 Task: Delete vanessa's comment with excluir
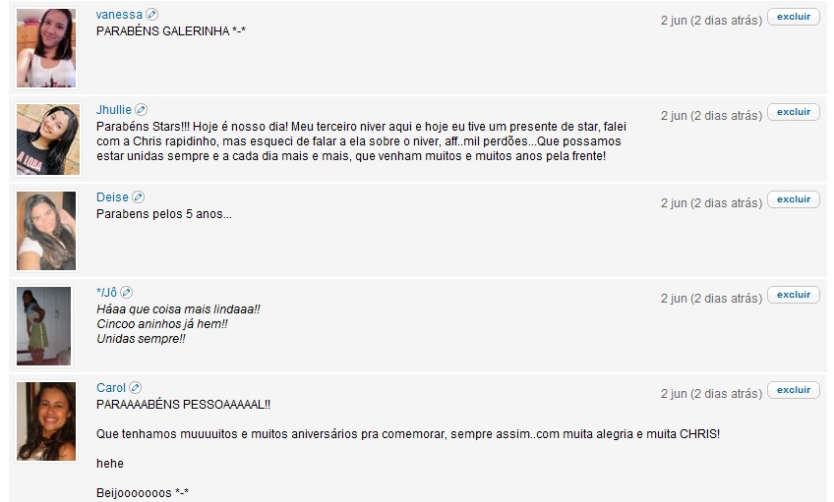pyautogui.click(x=794, y=17)
